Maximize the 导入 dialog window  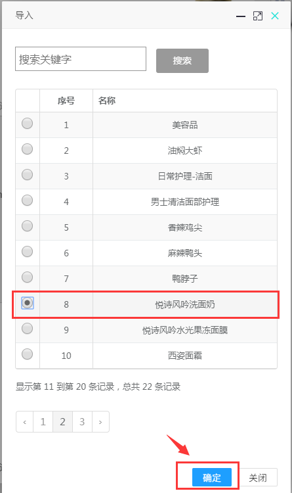click(x=258, y=16)
